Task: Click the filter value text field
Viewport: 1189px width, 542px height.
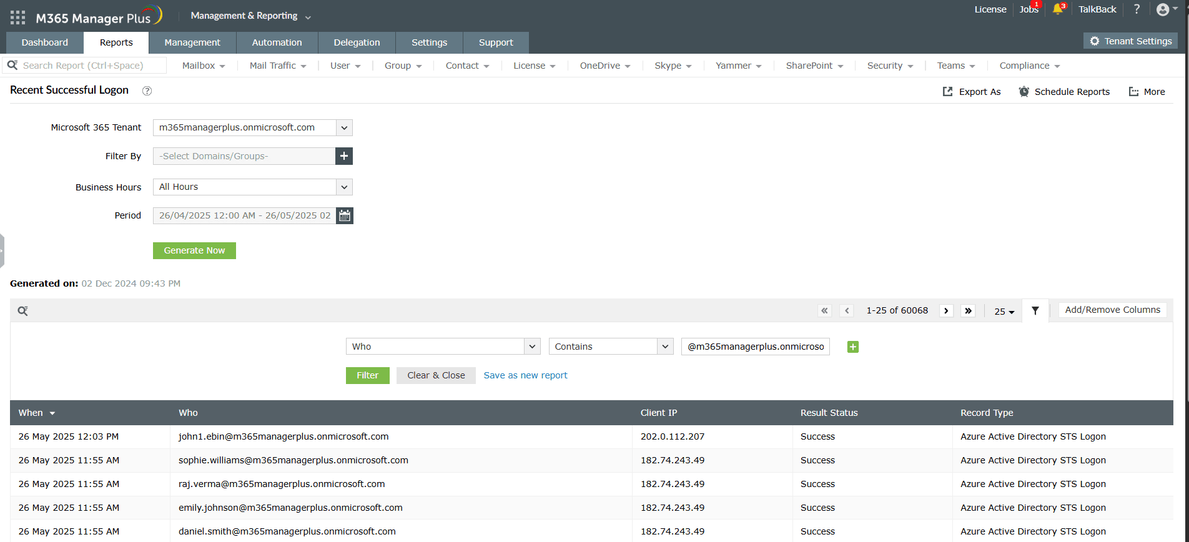Action: [756, 347]
